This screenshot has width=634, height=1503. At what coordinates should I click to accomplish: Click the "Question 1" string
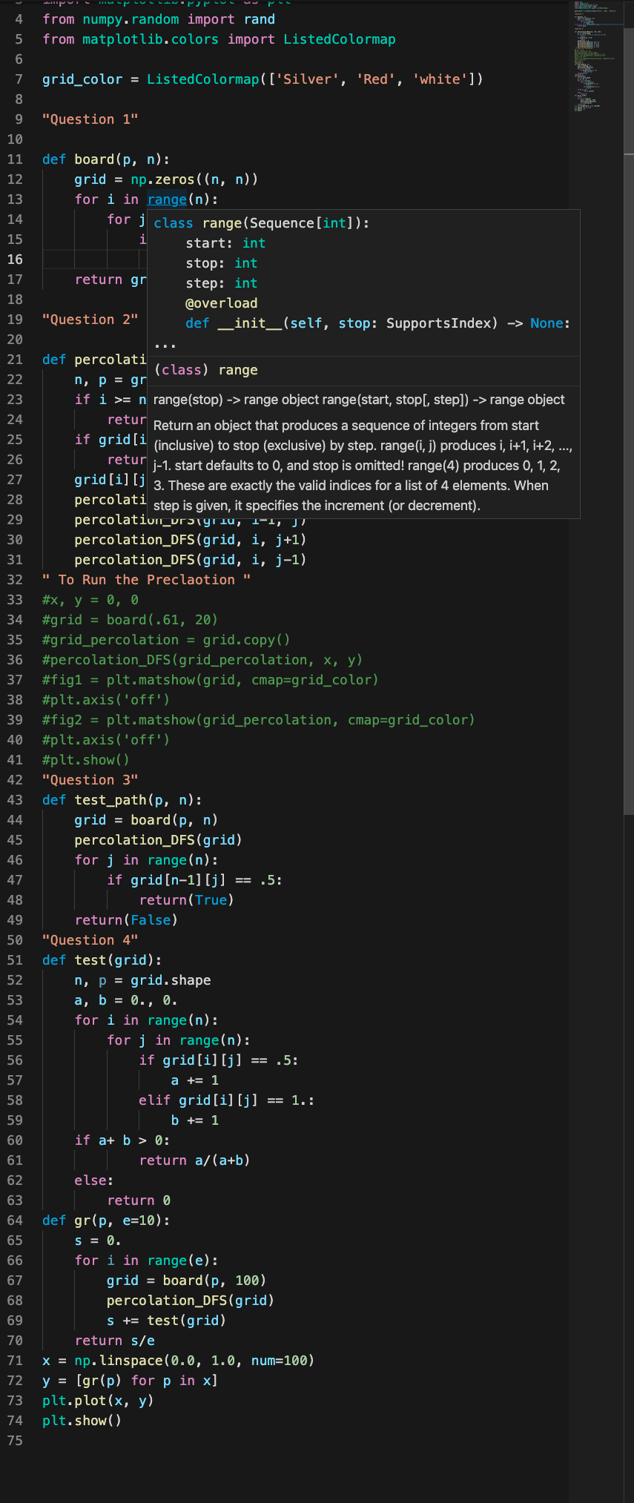90,119
